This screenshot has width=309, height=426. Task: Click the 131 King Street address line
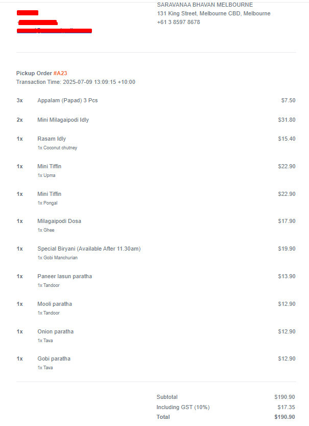(x=214, y=14)
